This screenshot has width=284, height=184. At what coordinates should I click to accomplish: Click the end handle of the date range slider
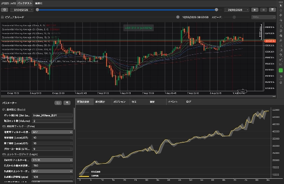[216, 10]
